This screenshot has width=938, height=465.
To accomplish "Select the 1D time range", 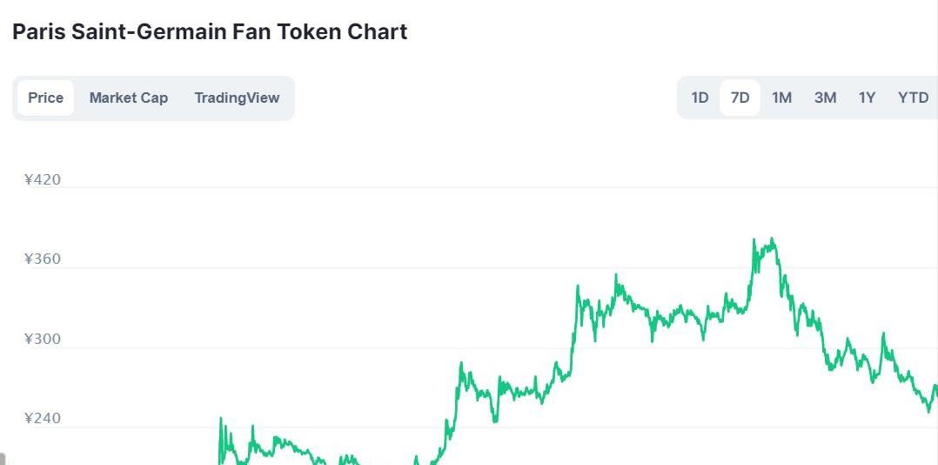I will coord(700,98).
